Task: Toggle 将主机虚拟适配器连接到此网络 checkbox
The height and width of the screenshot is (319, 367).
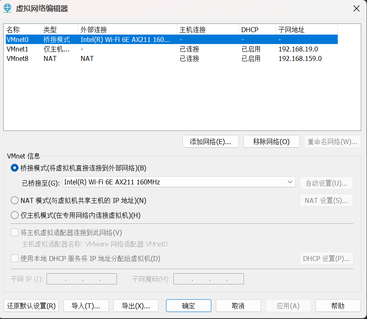Action: click(14, 233)
